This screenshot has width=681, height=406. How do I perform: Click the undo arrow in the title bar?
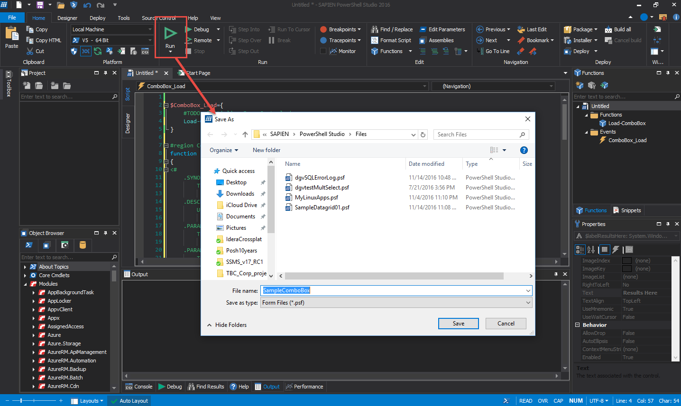coord(87,5)
